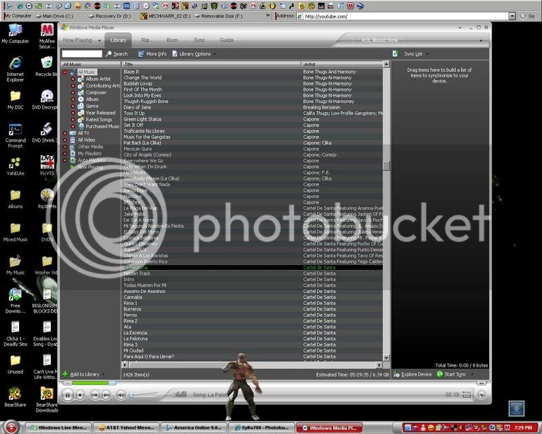Select Composer in the library tree
The width and height of the screenshot is (542, 434).
click(96, 92)
